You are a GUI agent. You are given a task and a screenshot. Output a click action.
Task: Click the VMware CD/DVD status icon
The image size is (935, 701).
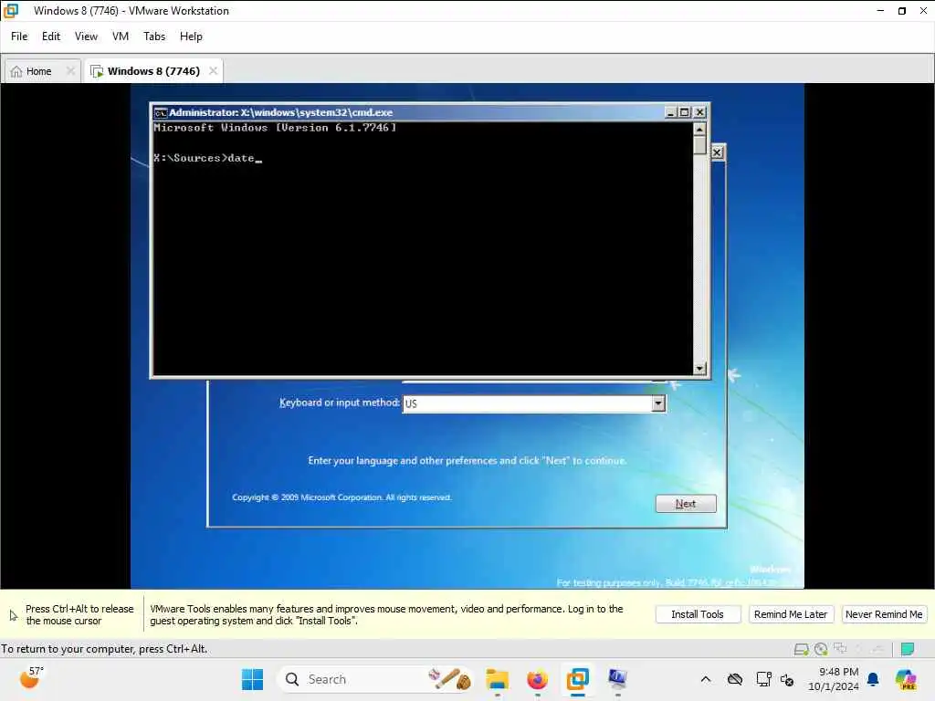[x=821, y=649]
